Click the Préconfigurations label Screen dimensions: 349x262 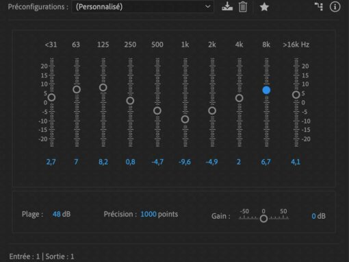38,7
